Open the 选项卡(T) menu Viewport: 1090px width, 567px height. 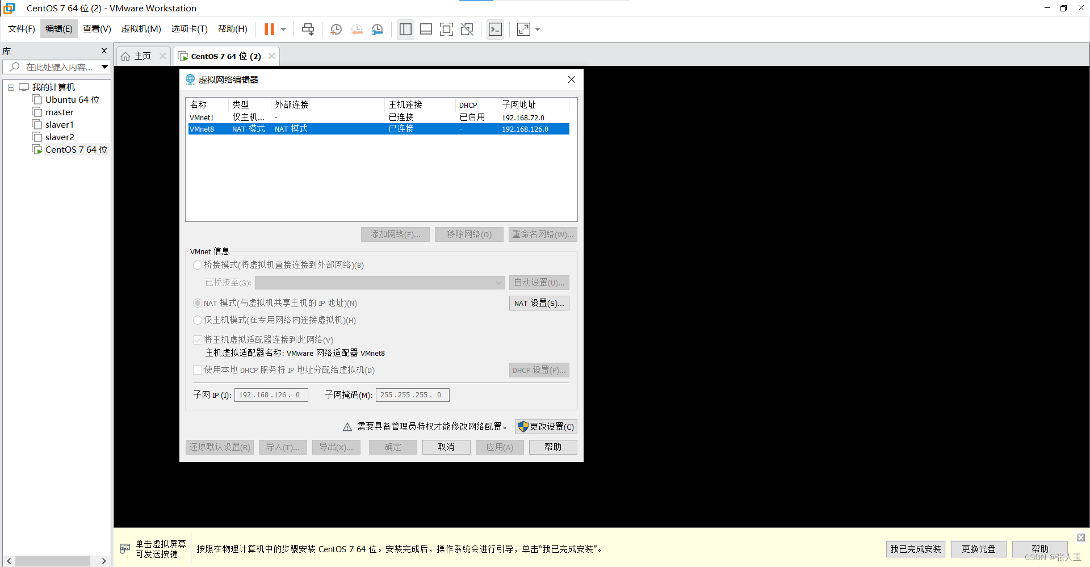[190, 29]
